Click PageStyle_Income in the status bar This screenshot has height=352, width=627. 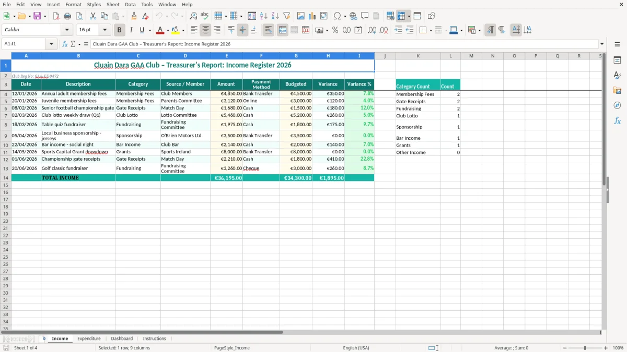(x=232, y=348)
